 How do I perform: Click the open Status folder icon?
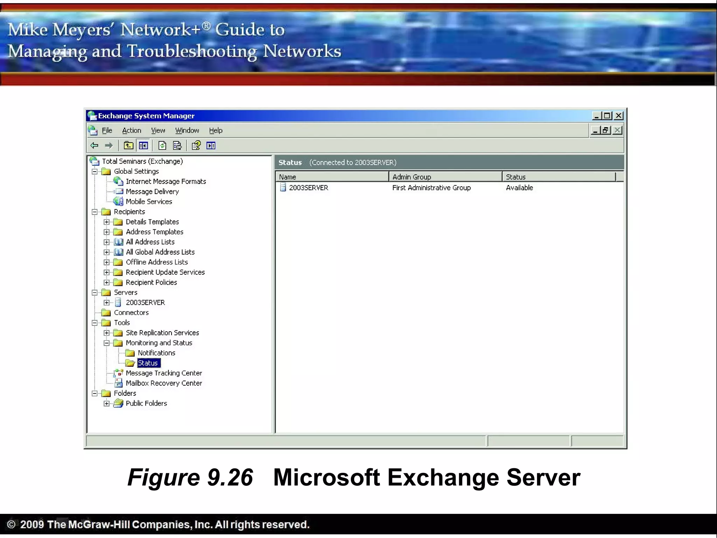[x=130, y=363]
